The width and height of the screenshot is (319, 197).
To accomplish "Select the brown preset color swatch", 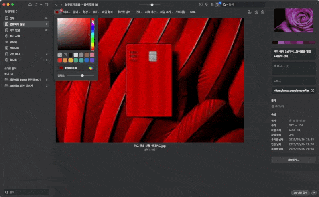I will (87, 55).
